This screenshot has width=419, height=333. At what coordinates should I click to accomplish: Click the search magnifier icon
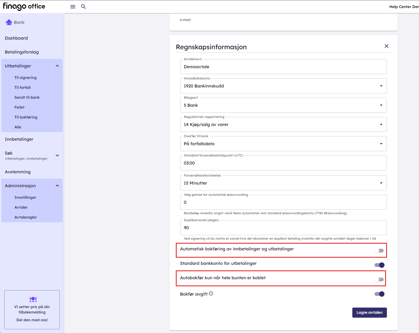tap(84, 7)
